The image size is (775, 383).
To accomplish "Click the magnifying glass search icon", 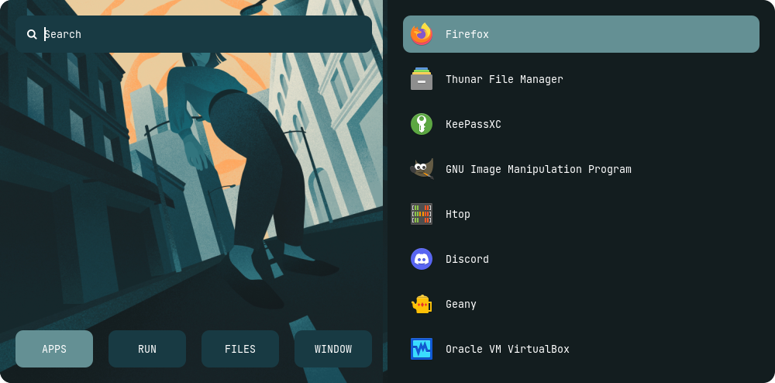I will click(32, 34).
